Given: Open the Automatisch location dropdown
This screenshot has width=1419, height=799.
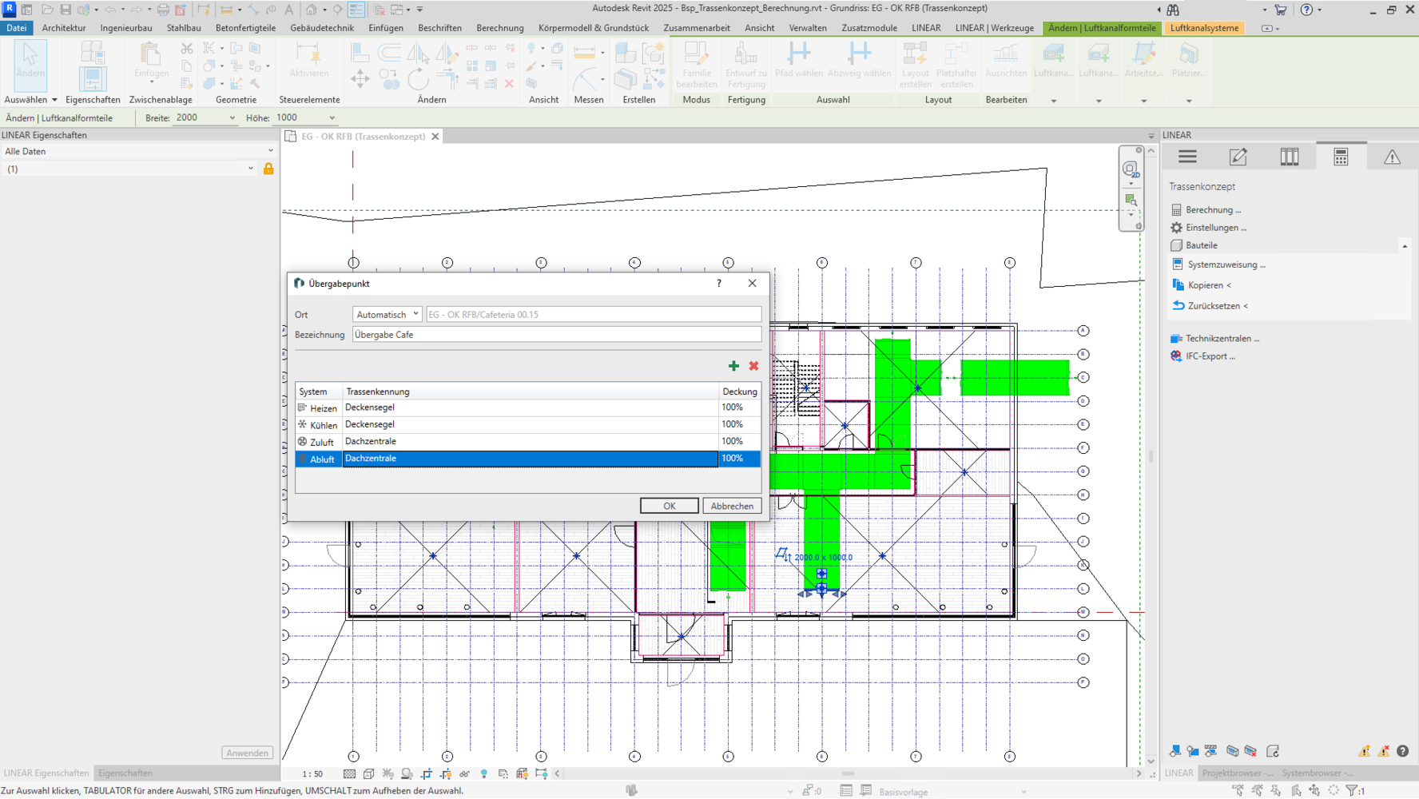Looking at the screenshot, I should [x=388, y=315].
